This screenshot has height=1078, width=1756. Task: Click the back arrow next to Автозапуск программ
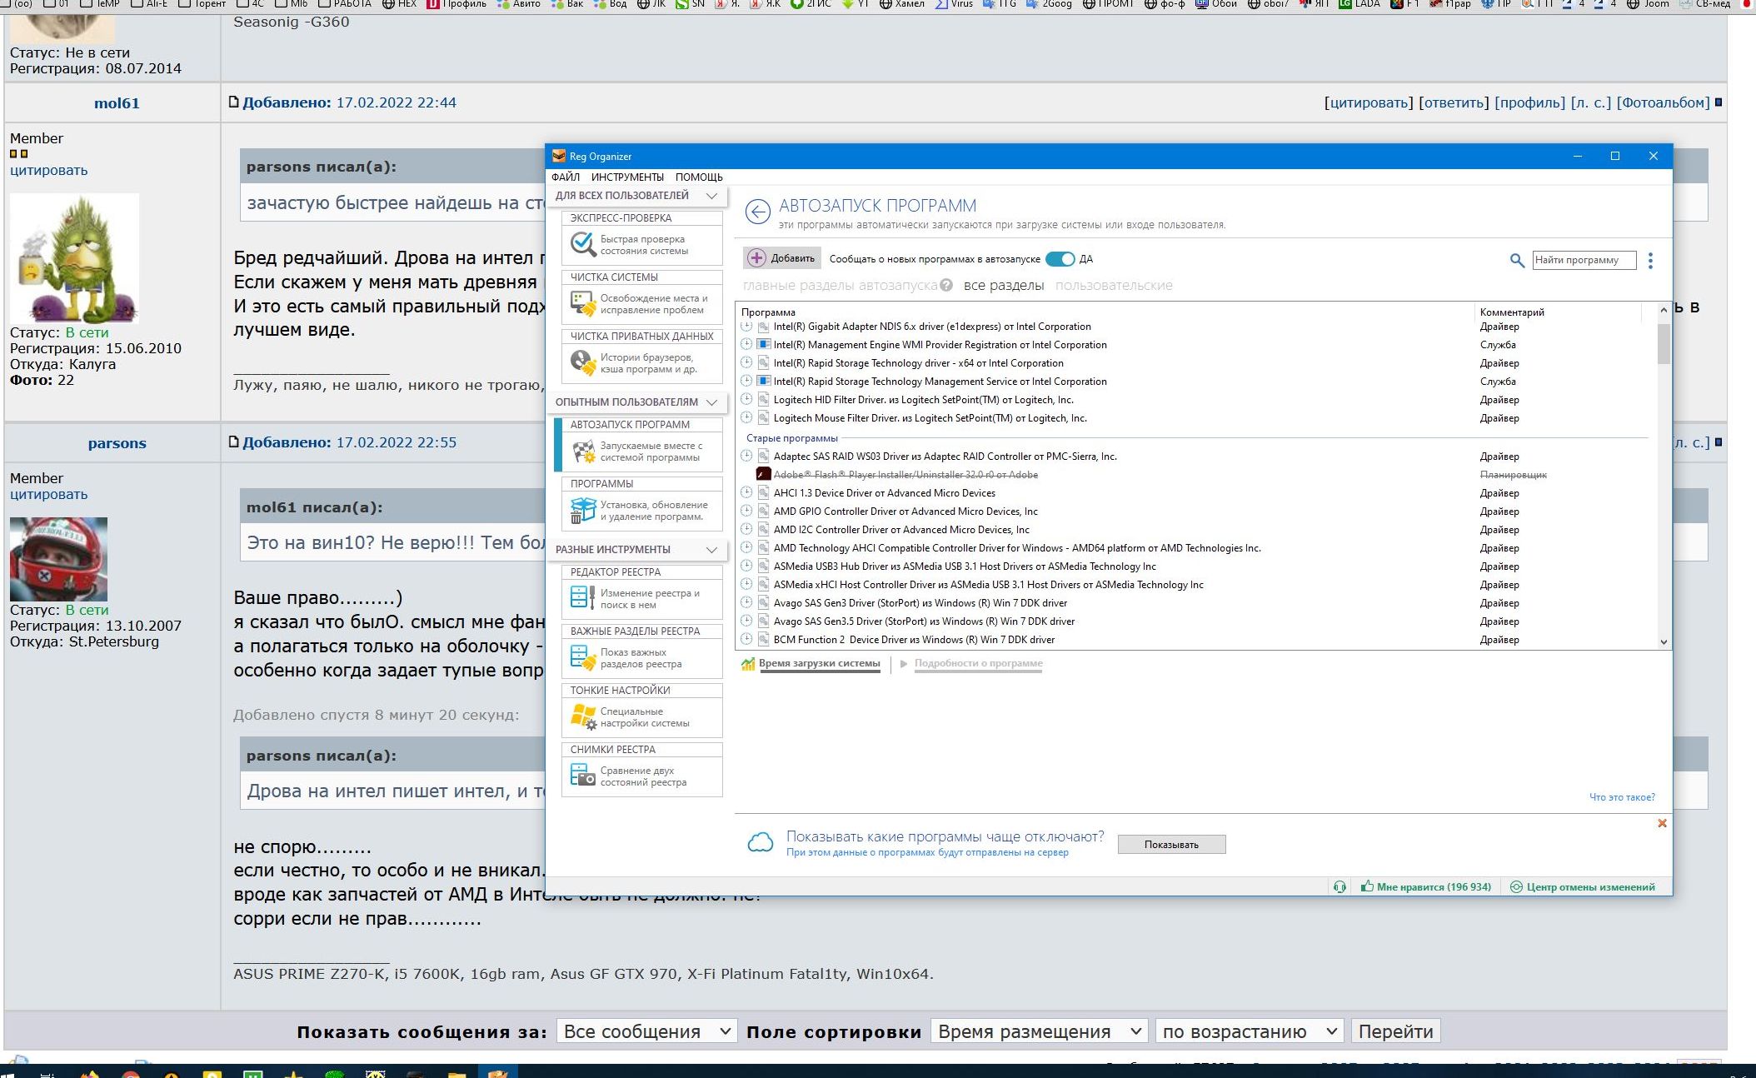pyautogui.click(x=757, y=212)
